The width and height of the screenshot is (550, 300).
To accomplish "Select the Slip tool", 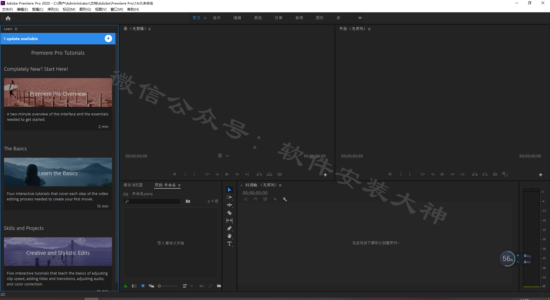I will [229, 220].
